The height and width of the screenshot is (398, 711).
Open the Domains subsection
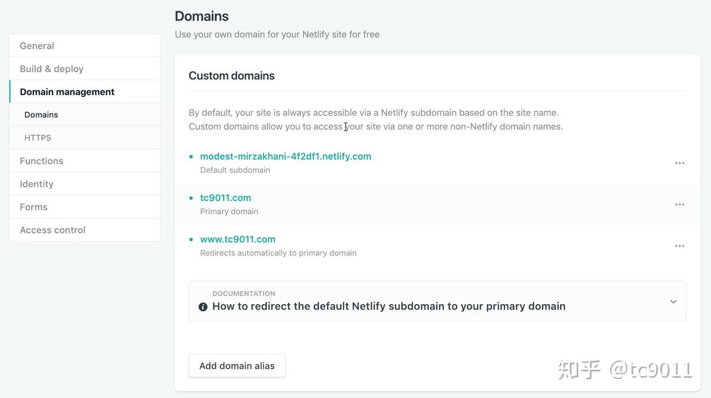pos(41,115)
